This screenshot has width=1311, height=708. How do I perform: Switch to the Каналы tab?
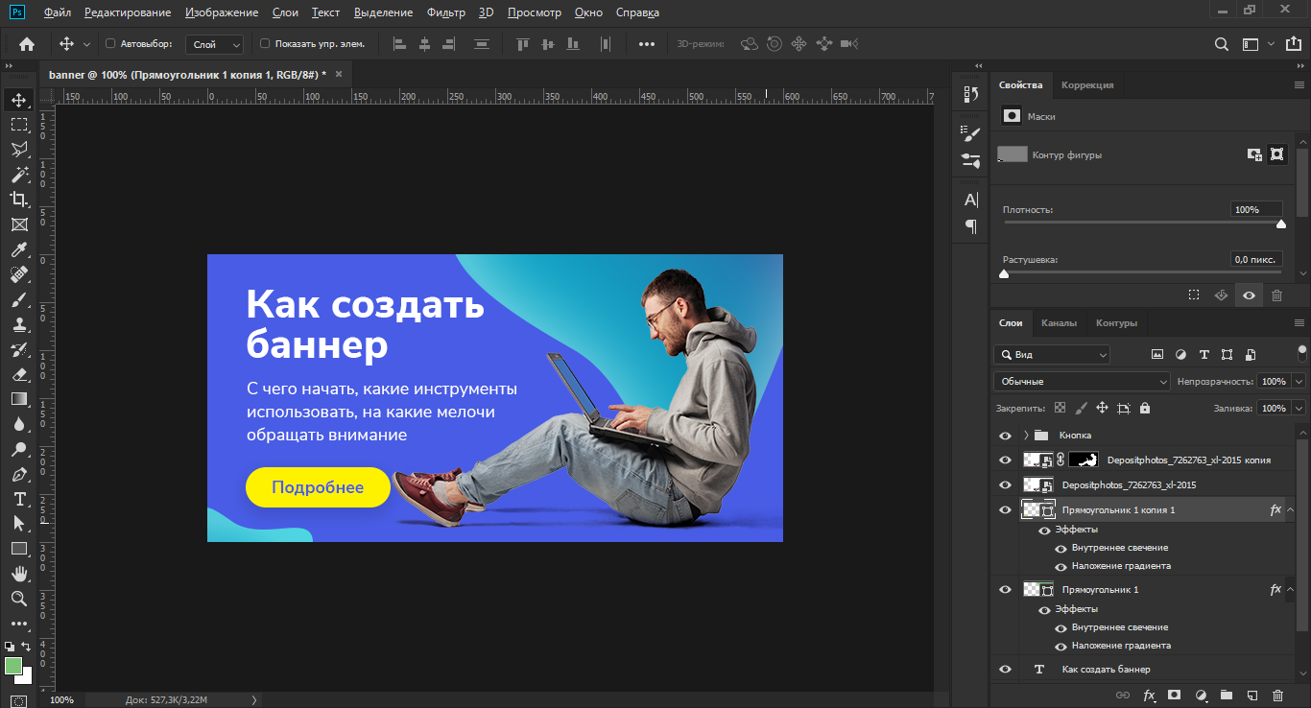tap(1059, 323)
